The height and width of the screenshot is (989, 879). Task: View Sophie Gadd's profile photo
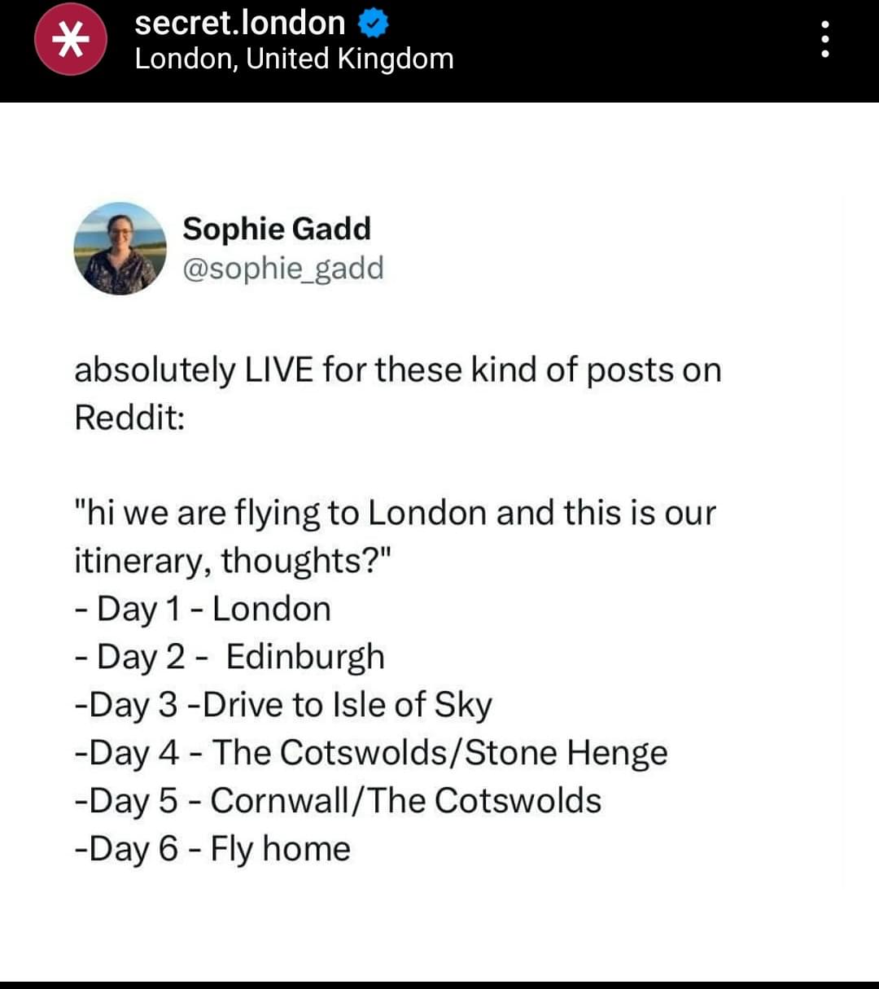[x=120, y=248]
